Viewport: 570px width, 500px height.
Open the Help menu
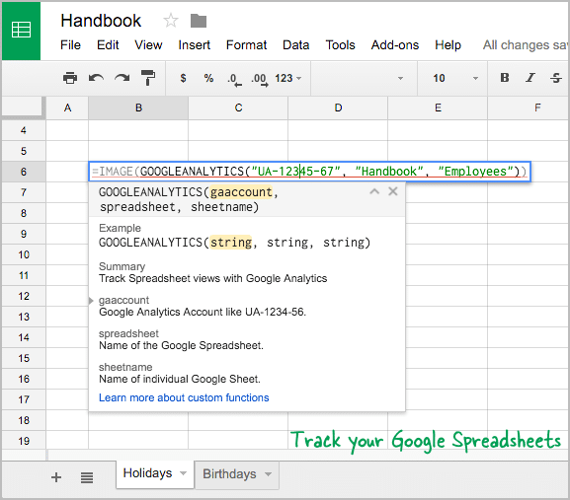(448, 45)
